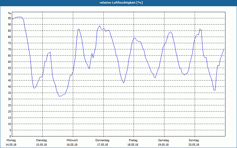Screen dimensions: 237x148
Task: Select the y-axis value '75'
Action: point(9,43)
